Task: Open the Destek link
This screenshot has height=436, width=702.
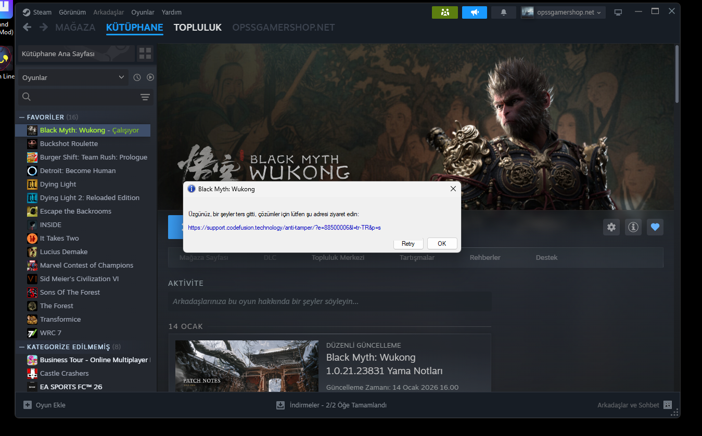Action: click(x=546, y=258)
